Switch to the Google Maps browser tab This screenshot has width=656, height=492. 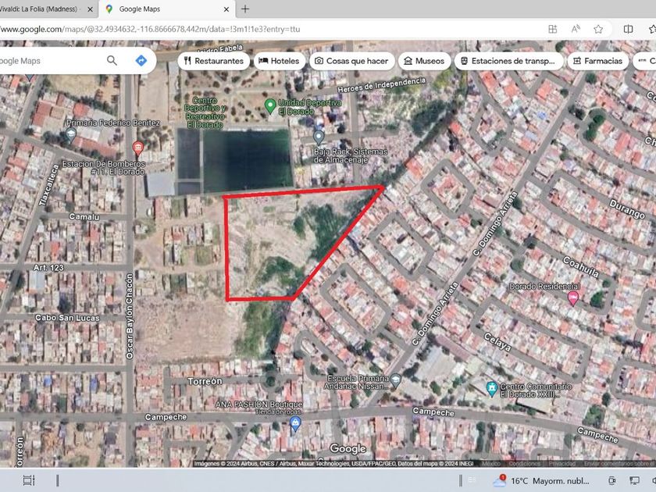pos(166,9)
